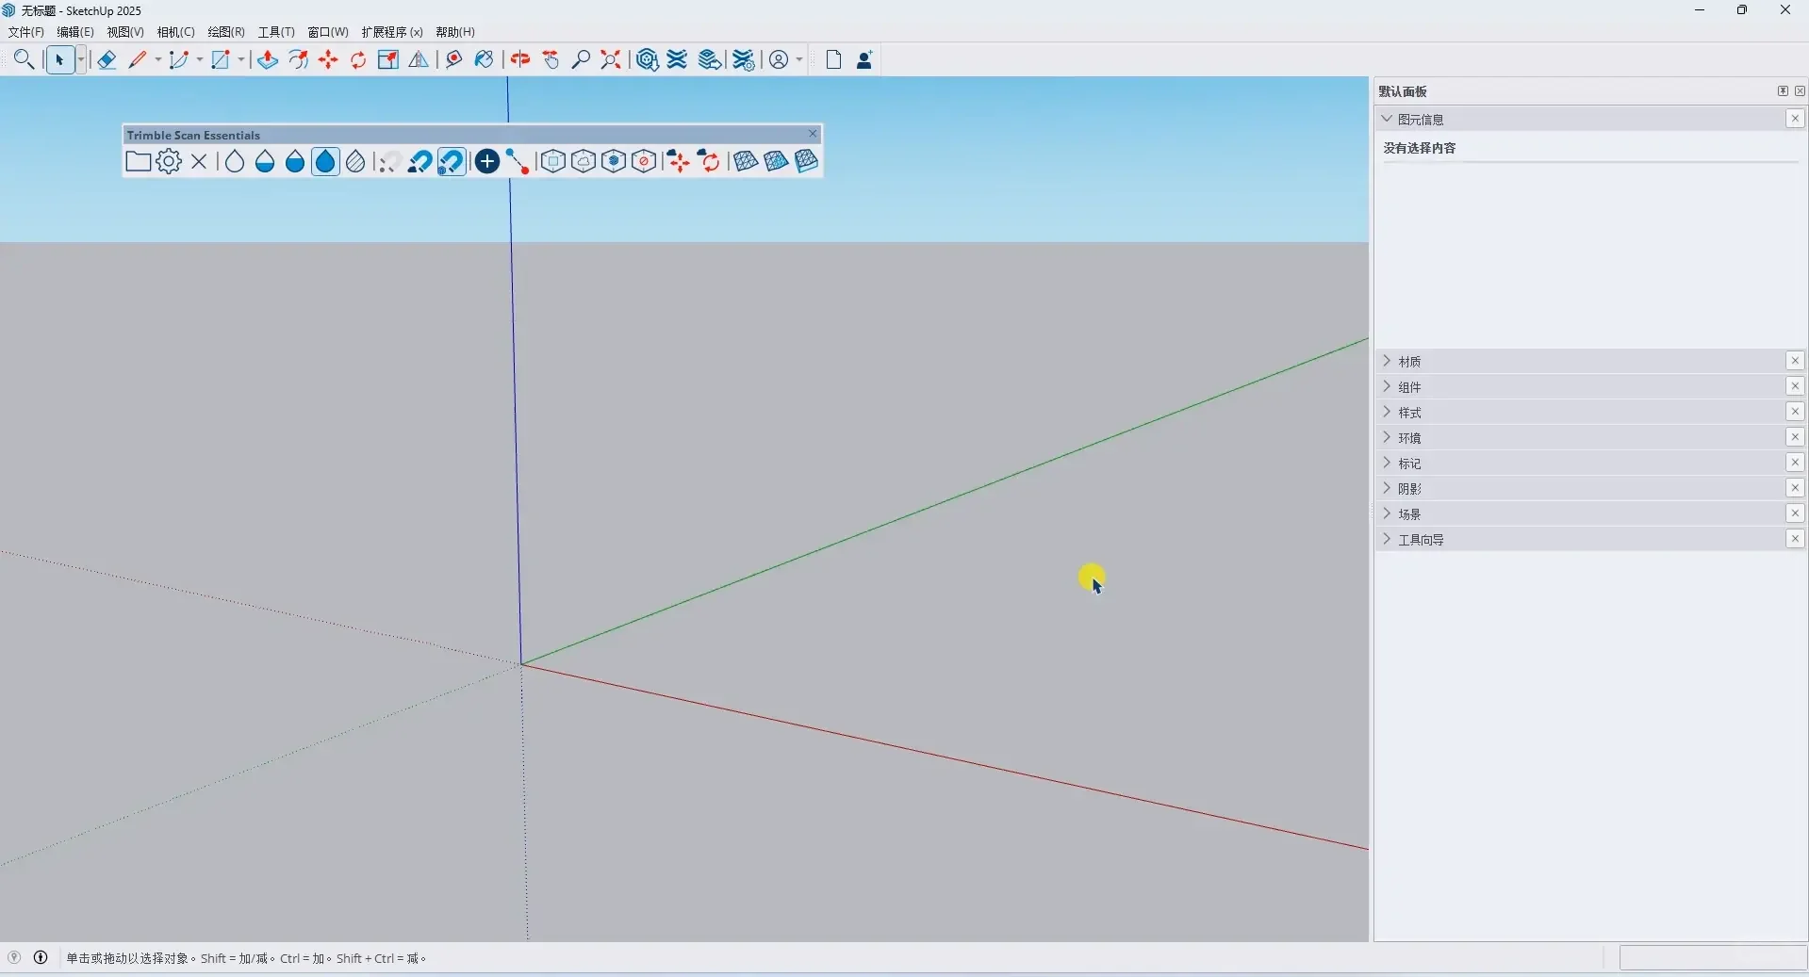Click the measurements input box in status bar
This screenshot has width=1809, height=977.
click(1713, 958)
